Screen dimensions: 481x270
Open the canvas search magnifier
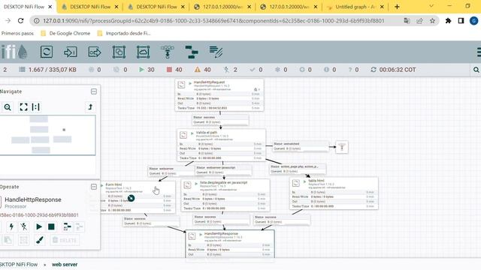pyautogui.click(x=476, y=70)
